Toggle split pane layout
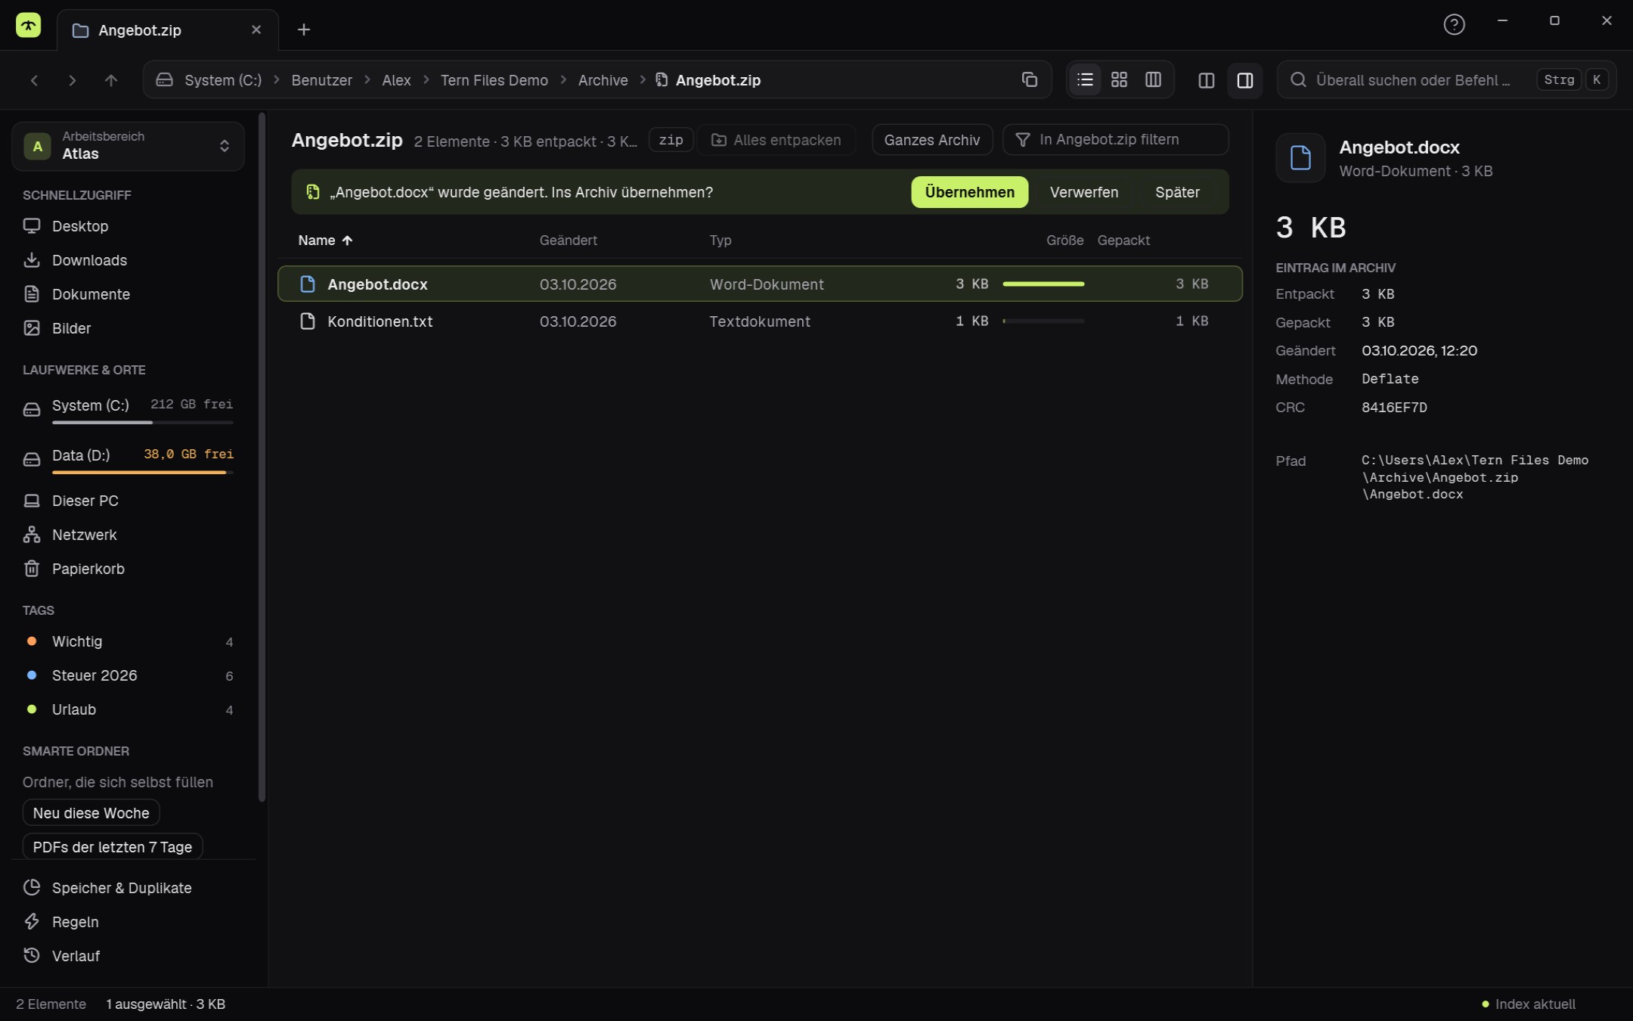Viewport: 1633px width, 1021px height. click(1207, 80)
